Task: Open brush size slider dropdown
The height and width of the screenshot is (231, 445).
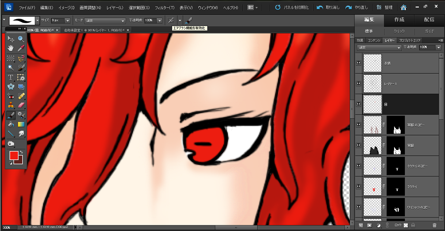Action: click(x=67, y=20)
